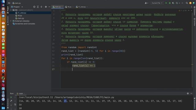Click the Select Opened File target icon
Viewport: 196px width, 110px height.
click(x=34, y=7)
